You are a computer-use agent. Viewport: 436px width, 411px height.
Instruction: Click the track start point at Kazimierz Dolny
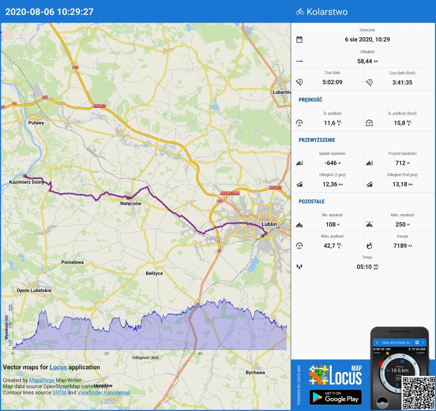25,176
